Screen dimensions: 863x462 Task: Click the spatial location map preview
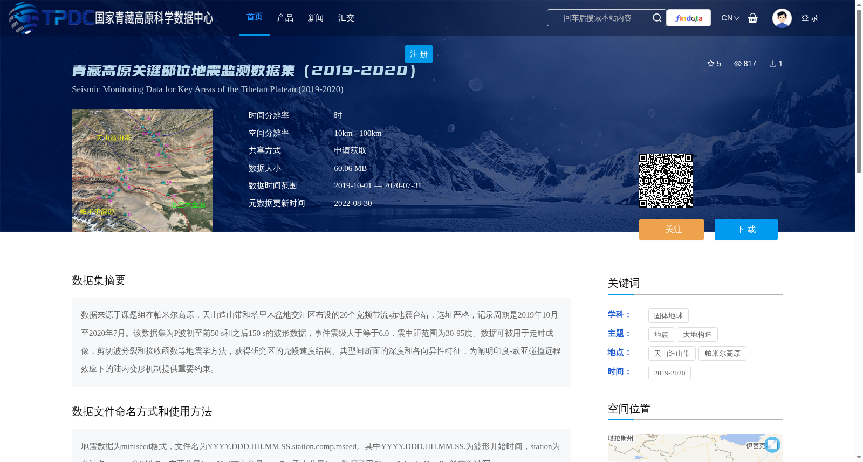tap(695, 448)
